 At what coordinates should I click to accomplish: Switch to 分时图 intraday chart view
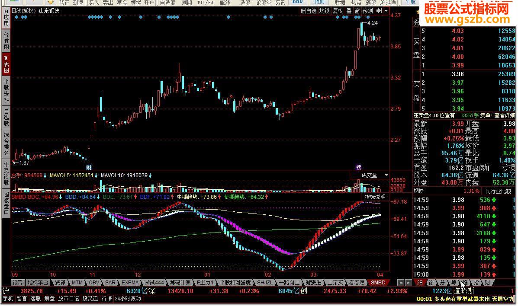[6, 41]
